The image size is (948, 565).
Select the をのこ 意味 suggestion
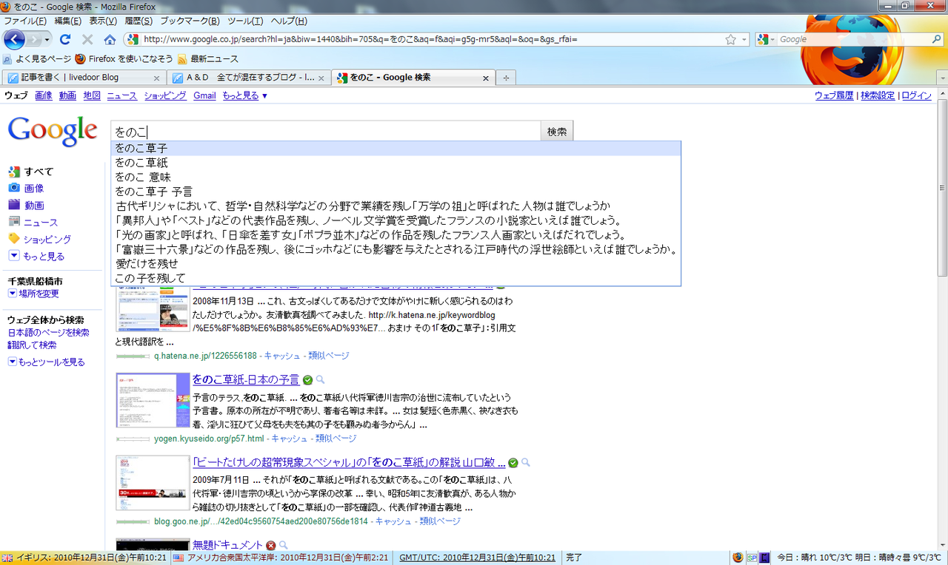(x=395, y=177)
